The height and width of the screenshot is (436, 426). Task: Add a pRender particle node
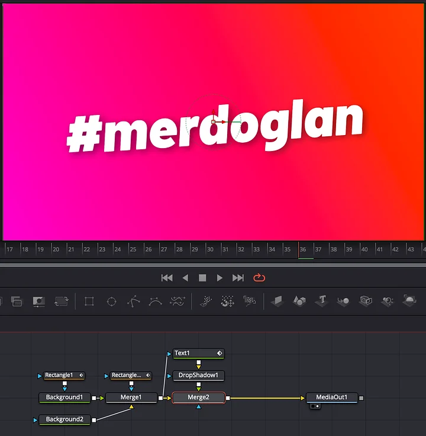tap(250, 301)
